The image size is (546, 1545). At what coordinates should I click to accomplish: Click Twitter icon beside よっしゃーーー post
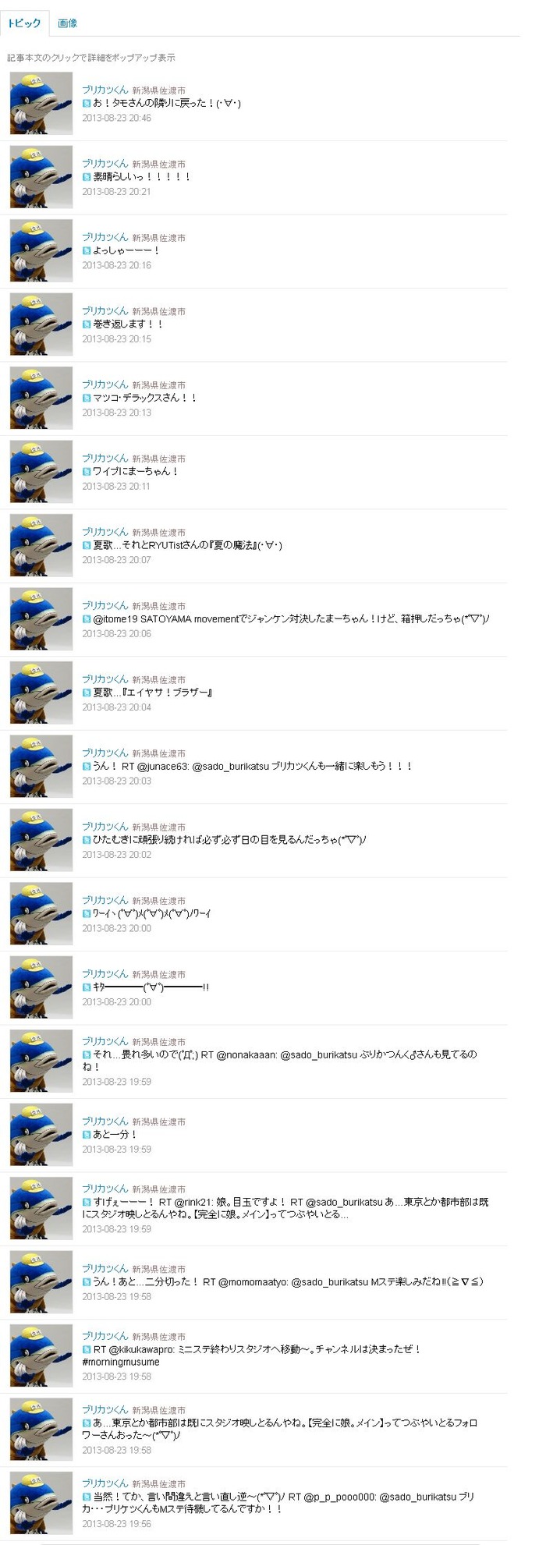87,251
